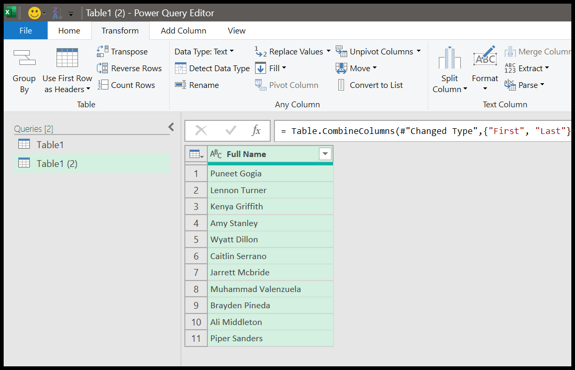Screen dimensions: 575x370
Task: Open the View tab
Action: (237, 30)
